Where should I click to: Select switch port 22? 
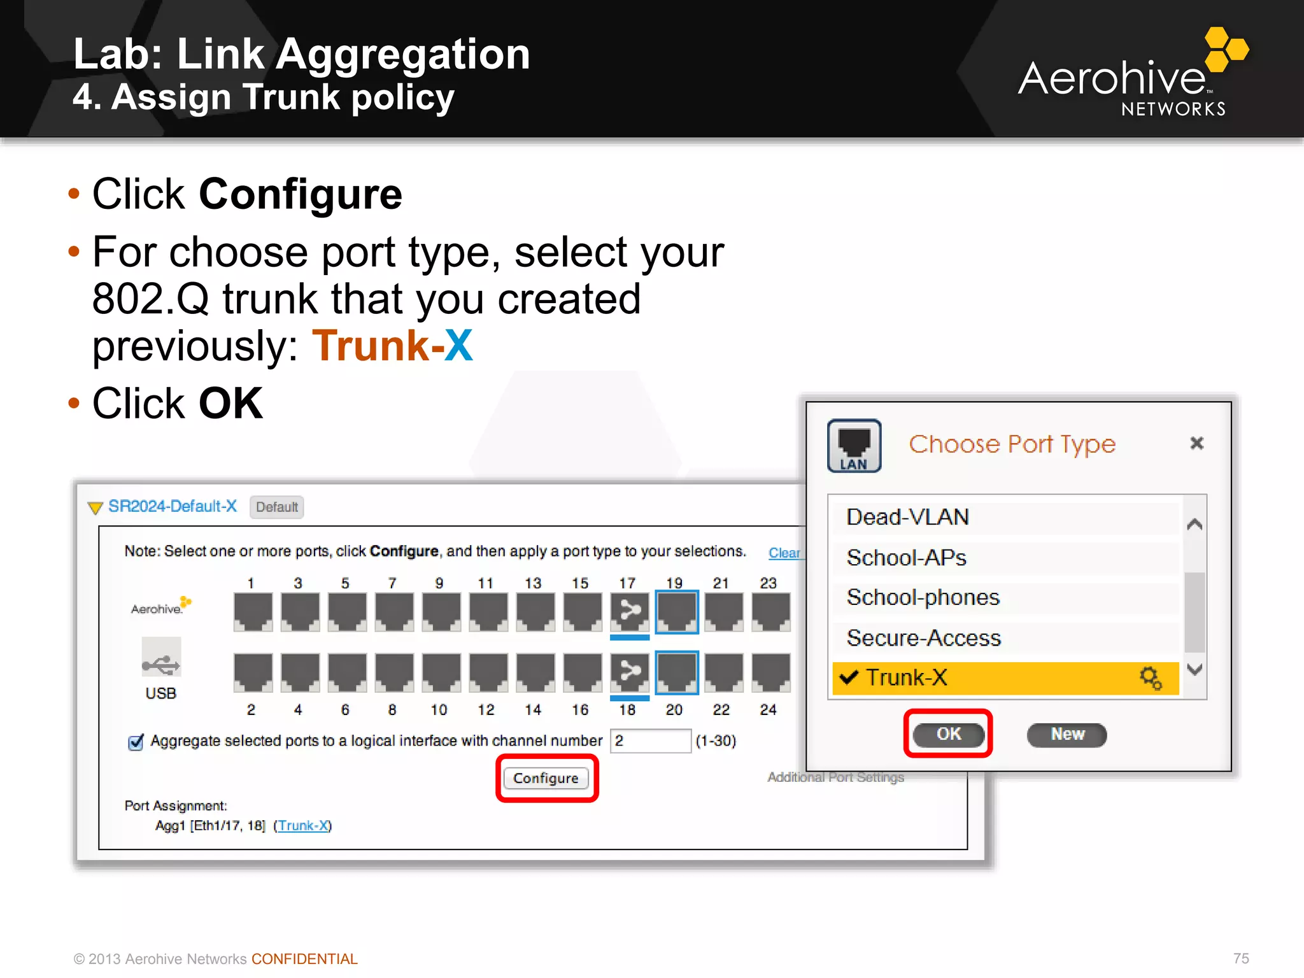(724, 672)
